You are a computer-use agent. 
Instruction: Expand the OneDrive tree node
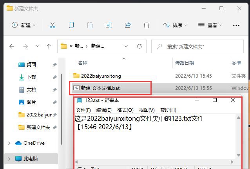(x=9, y=143)
